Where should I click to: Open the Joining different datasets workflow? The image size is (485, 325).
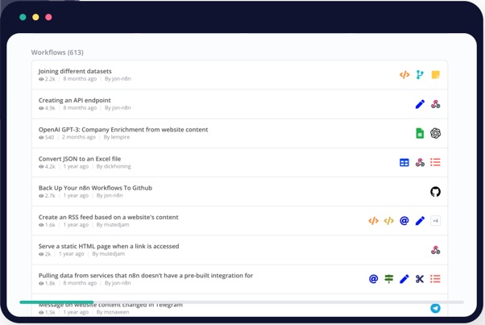pos(75,71)
